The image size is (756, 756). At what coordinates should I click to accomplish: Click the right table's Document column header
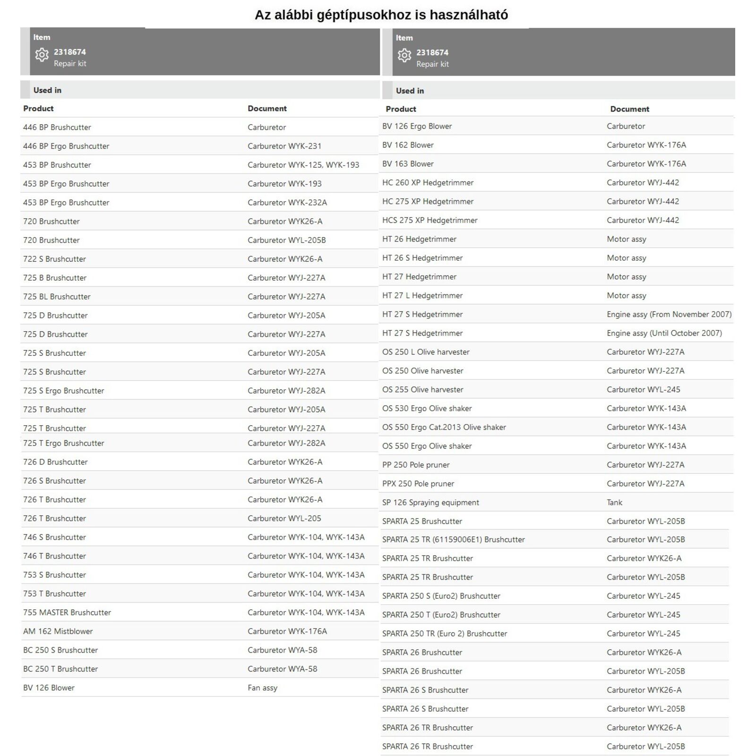click(x=629, y=109)
